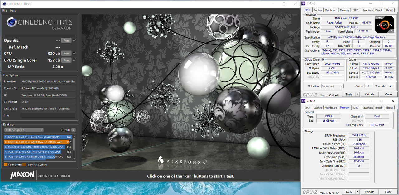Click lower CPU-Z title bar icon

(304, 101)
